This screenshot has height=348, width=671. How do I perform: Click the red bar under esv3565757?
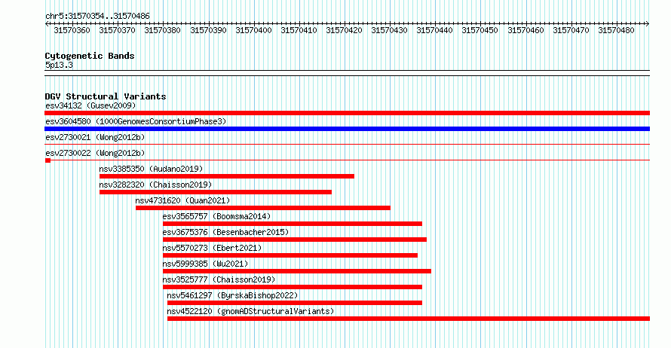(x=293, y=224)
